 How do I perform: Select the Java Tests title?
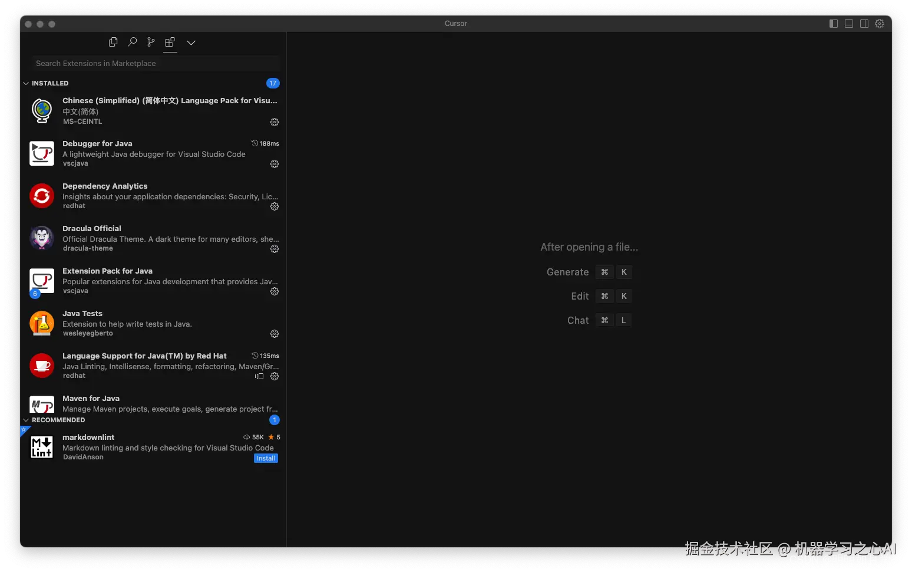(x=82, y=313)
